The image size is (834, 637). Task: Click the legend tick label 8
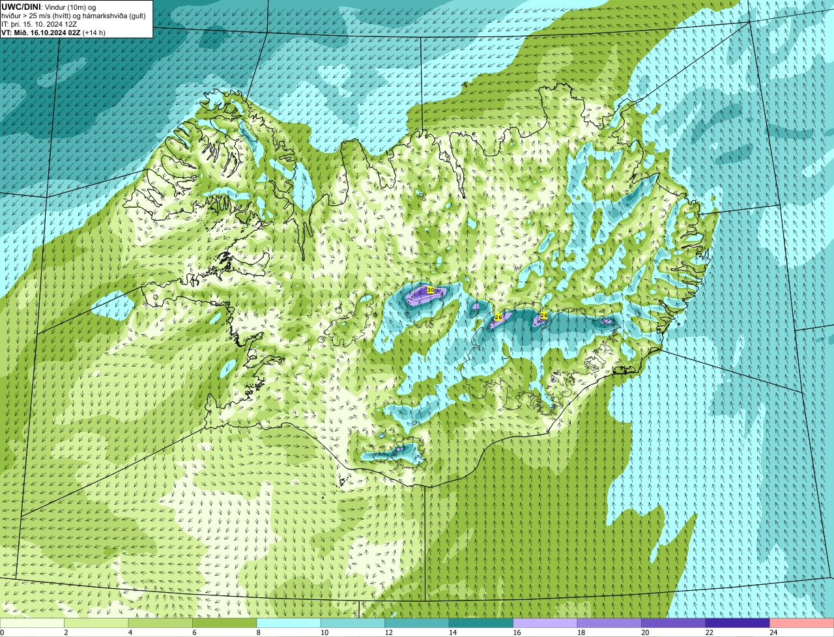[x=258, y=632]
